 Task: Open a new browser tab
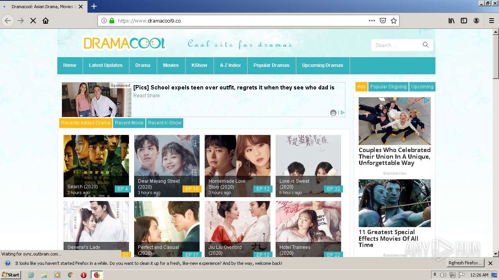coord(94,6)
